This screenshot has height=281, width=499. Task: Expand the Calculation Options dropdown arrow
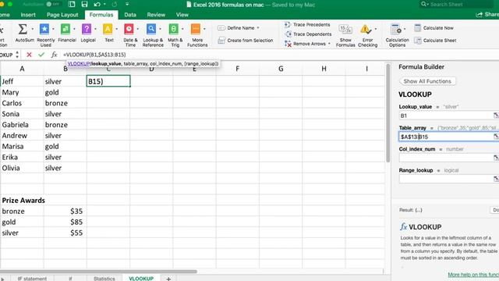[x=405, y=29]
